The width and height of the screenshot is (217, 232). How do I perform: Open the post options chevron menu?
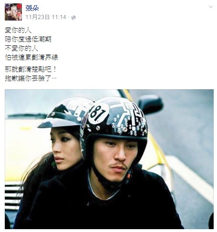click(x=211, y=7)
